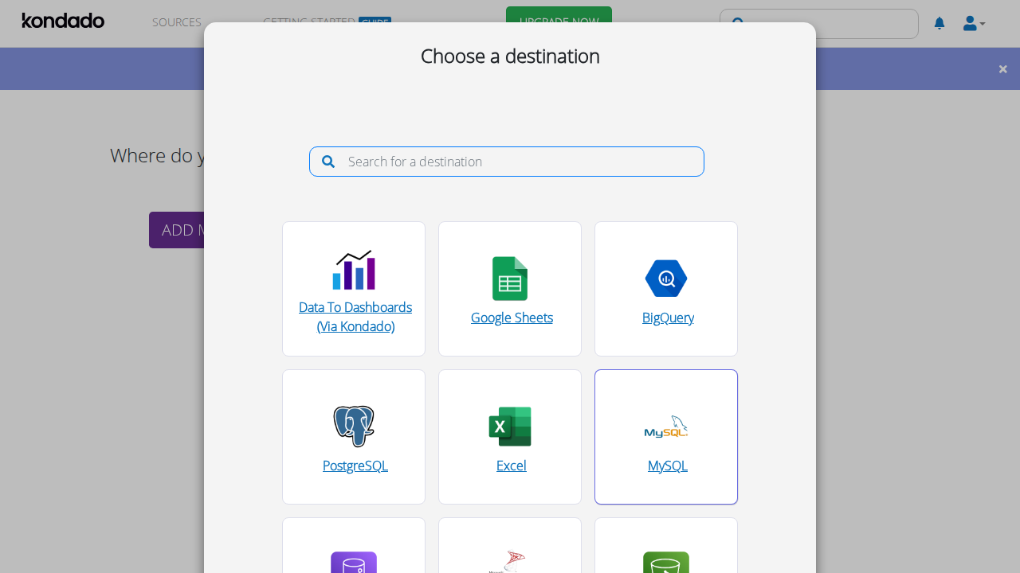Screen dimensions: 1020x573
Task: Click the Data To Dashboards chart icon
Action: point(354,270)
